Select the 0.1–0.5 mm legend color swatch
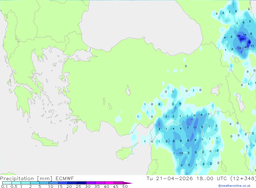Viewport: 256px width, 188px height. tap(7, 183)
